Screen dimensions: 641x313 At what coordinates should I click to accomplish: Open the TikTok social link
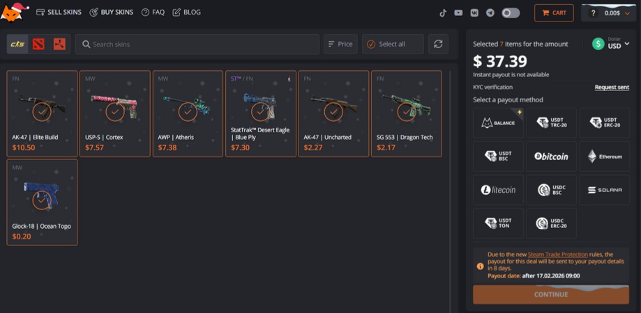click(x=443, y=13)
